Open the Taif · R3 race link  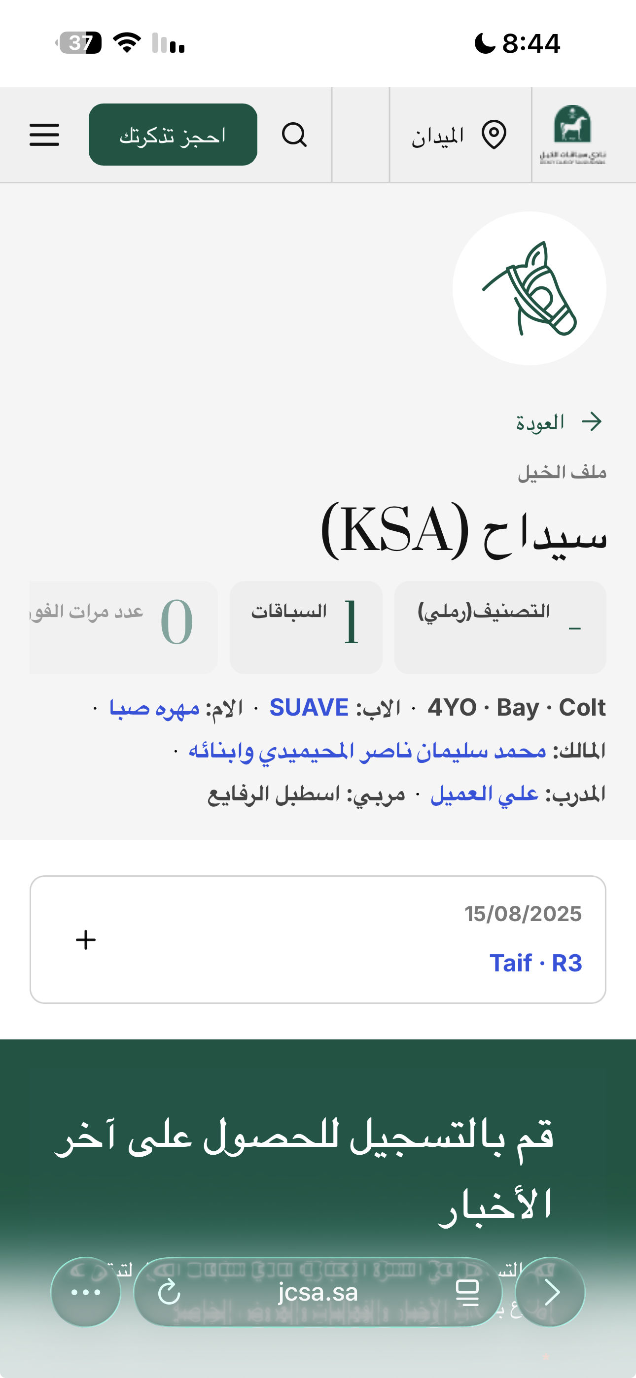pyautogui.click(x=535, y=963)
